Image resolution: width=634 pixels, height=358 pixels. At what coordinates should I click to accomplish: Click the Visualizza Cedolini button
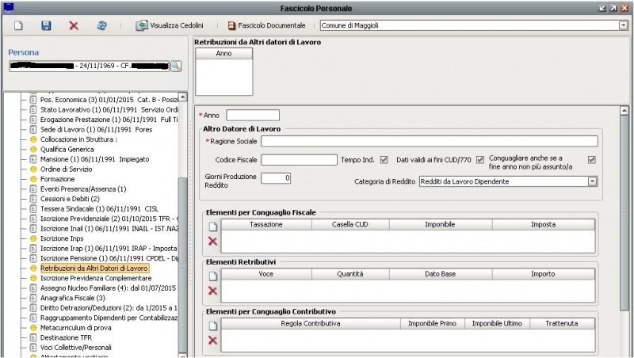click(x=170, y=26)
